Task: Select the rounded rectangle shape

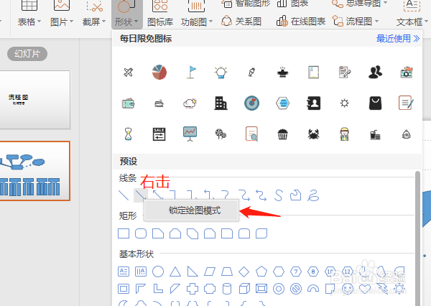Action: pyautogui.click(x=141, y=233)
